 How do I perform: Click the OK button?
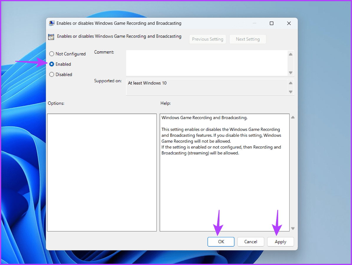tap(221, 242)
